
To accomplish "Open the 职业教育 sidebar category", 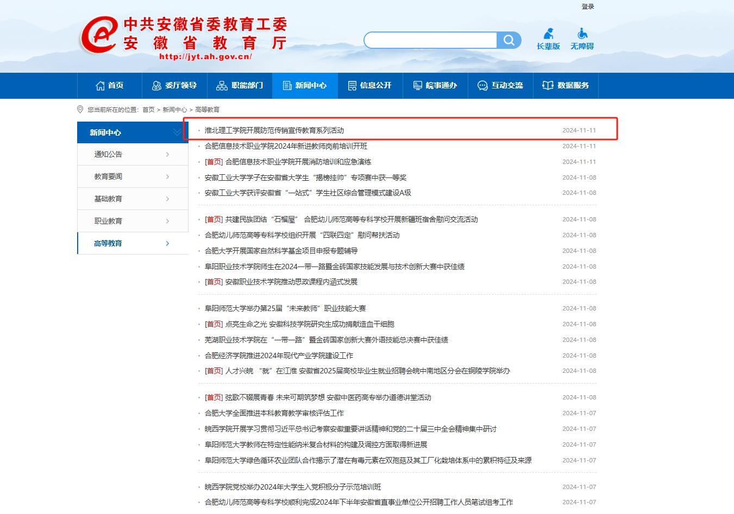I will (x=108, y=221).
